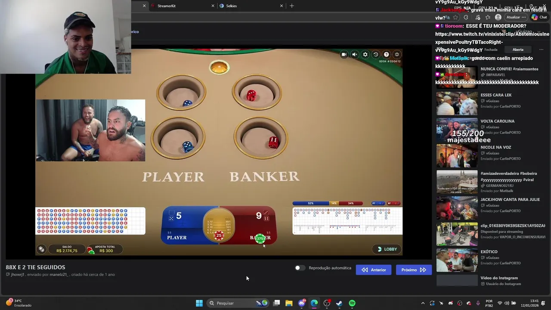Toggle the game's video camera icon
The image size is (551, 310).
[344, 54]
